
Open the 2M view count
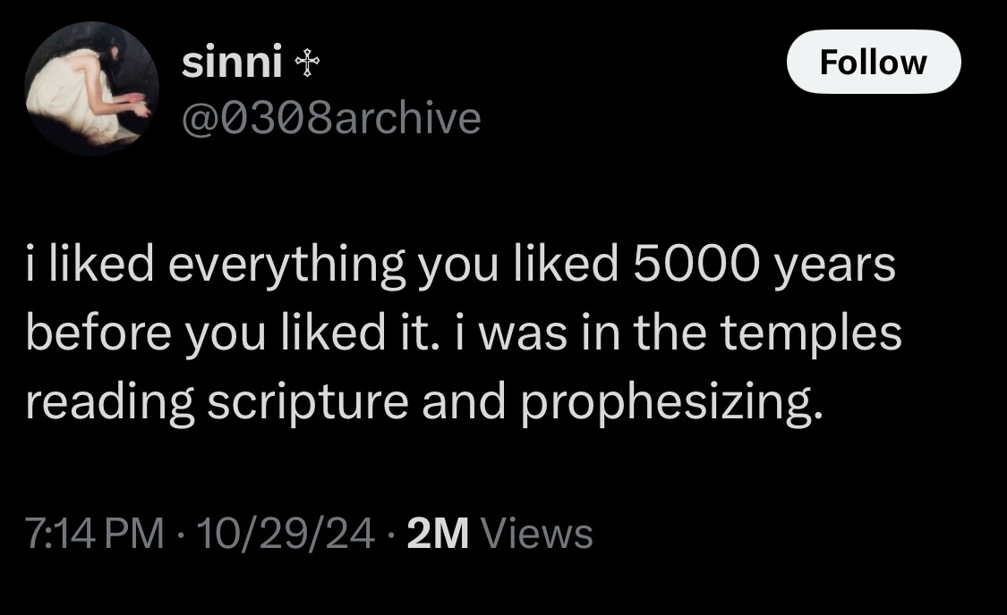point(438,534)
